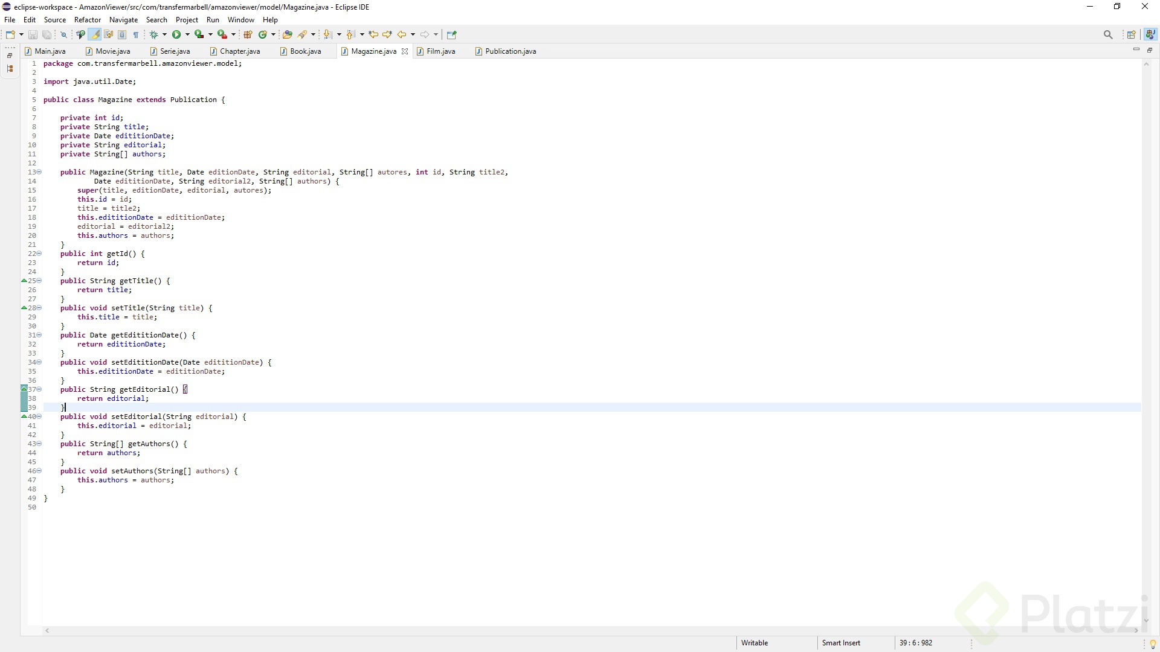This screenshot has height=652, width=1160.
Task: Click the New Java Package icon
Action: pyautogui.click(x=248, y=34)
